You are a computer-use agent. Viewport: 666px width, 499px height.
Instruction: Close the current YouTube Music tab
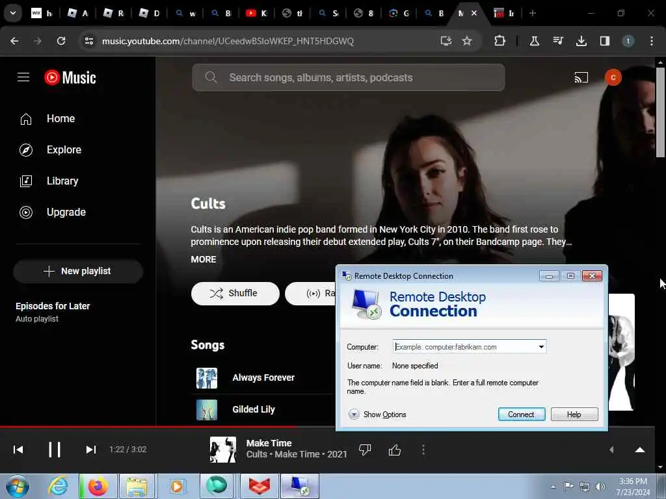click(474, 13)
